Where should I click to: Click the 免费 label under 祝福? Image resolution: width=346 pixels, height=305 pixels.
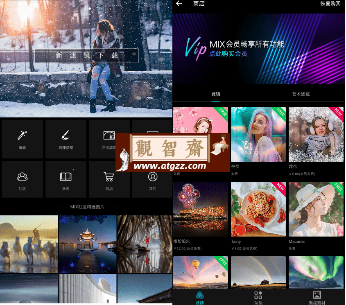pos(234,174)
